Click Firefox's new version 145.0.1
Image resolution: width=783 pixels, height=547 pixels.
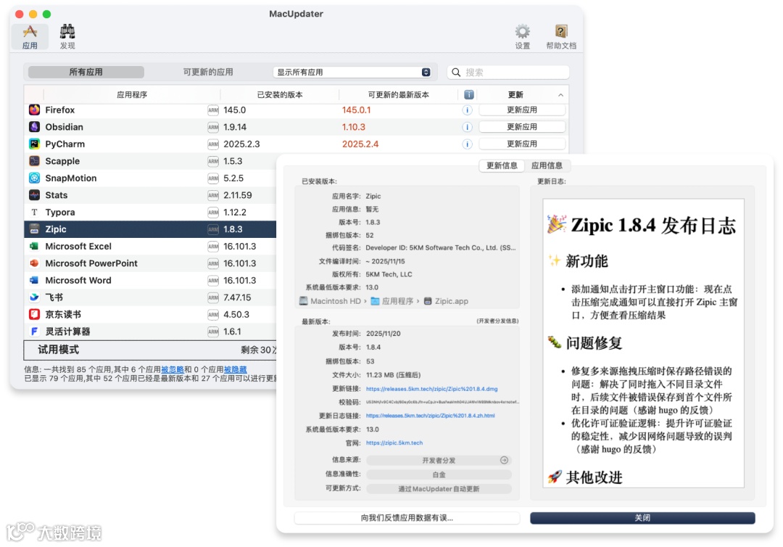[356, 110]
